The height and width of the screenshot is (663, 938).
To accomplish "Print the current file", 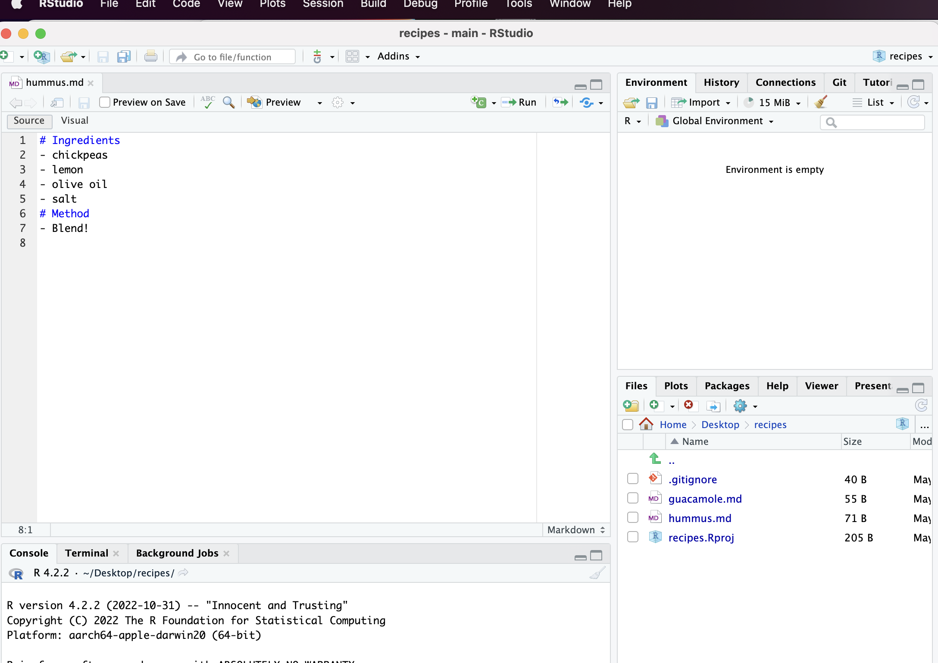I will click(x=150, y=56).
